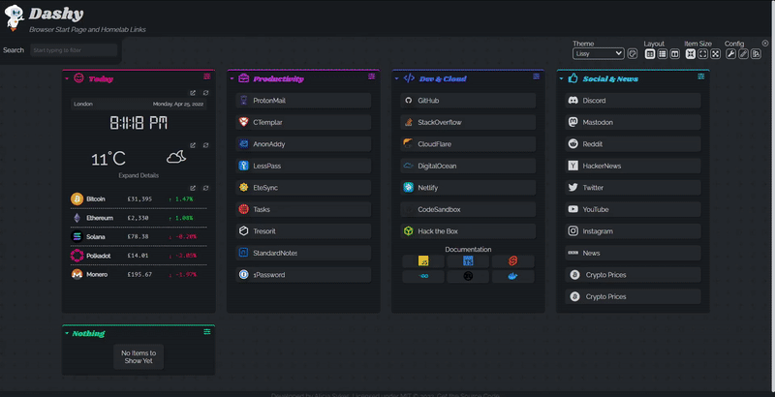Collapse the Dev & Cloud section
Image resolution: width=775 pixels, height=397 pixels.
coord(396,78)
